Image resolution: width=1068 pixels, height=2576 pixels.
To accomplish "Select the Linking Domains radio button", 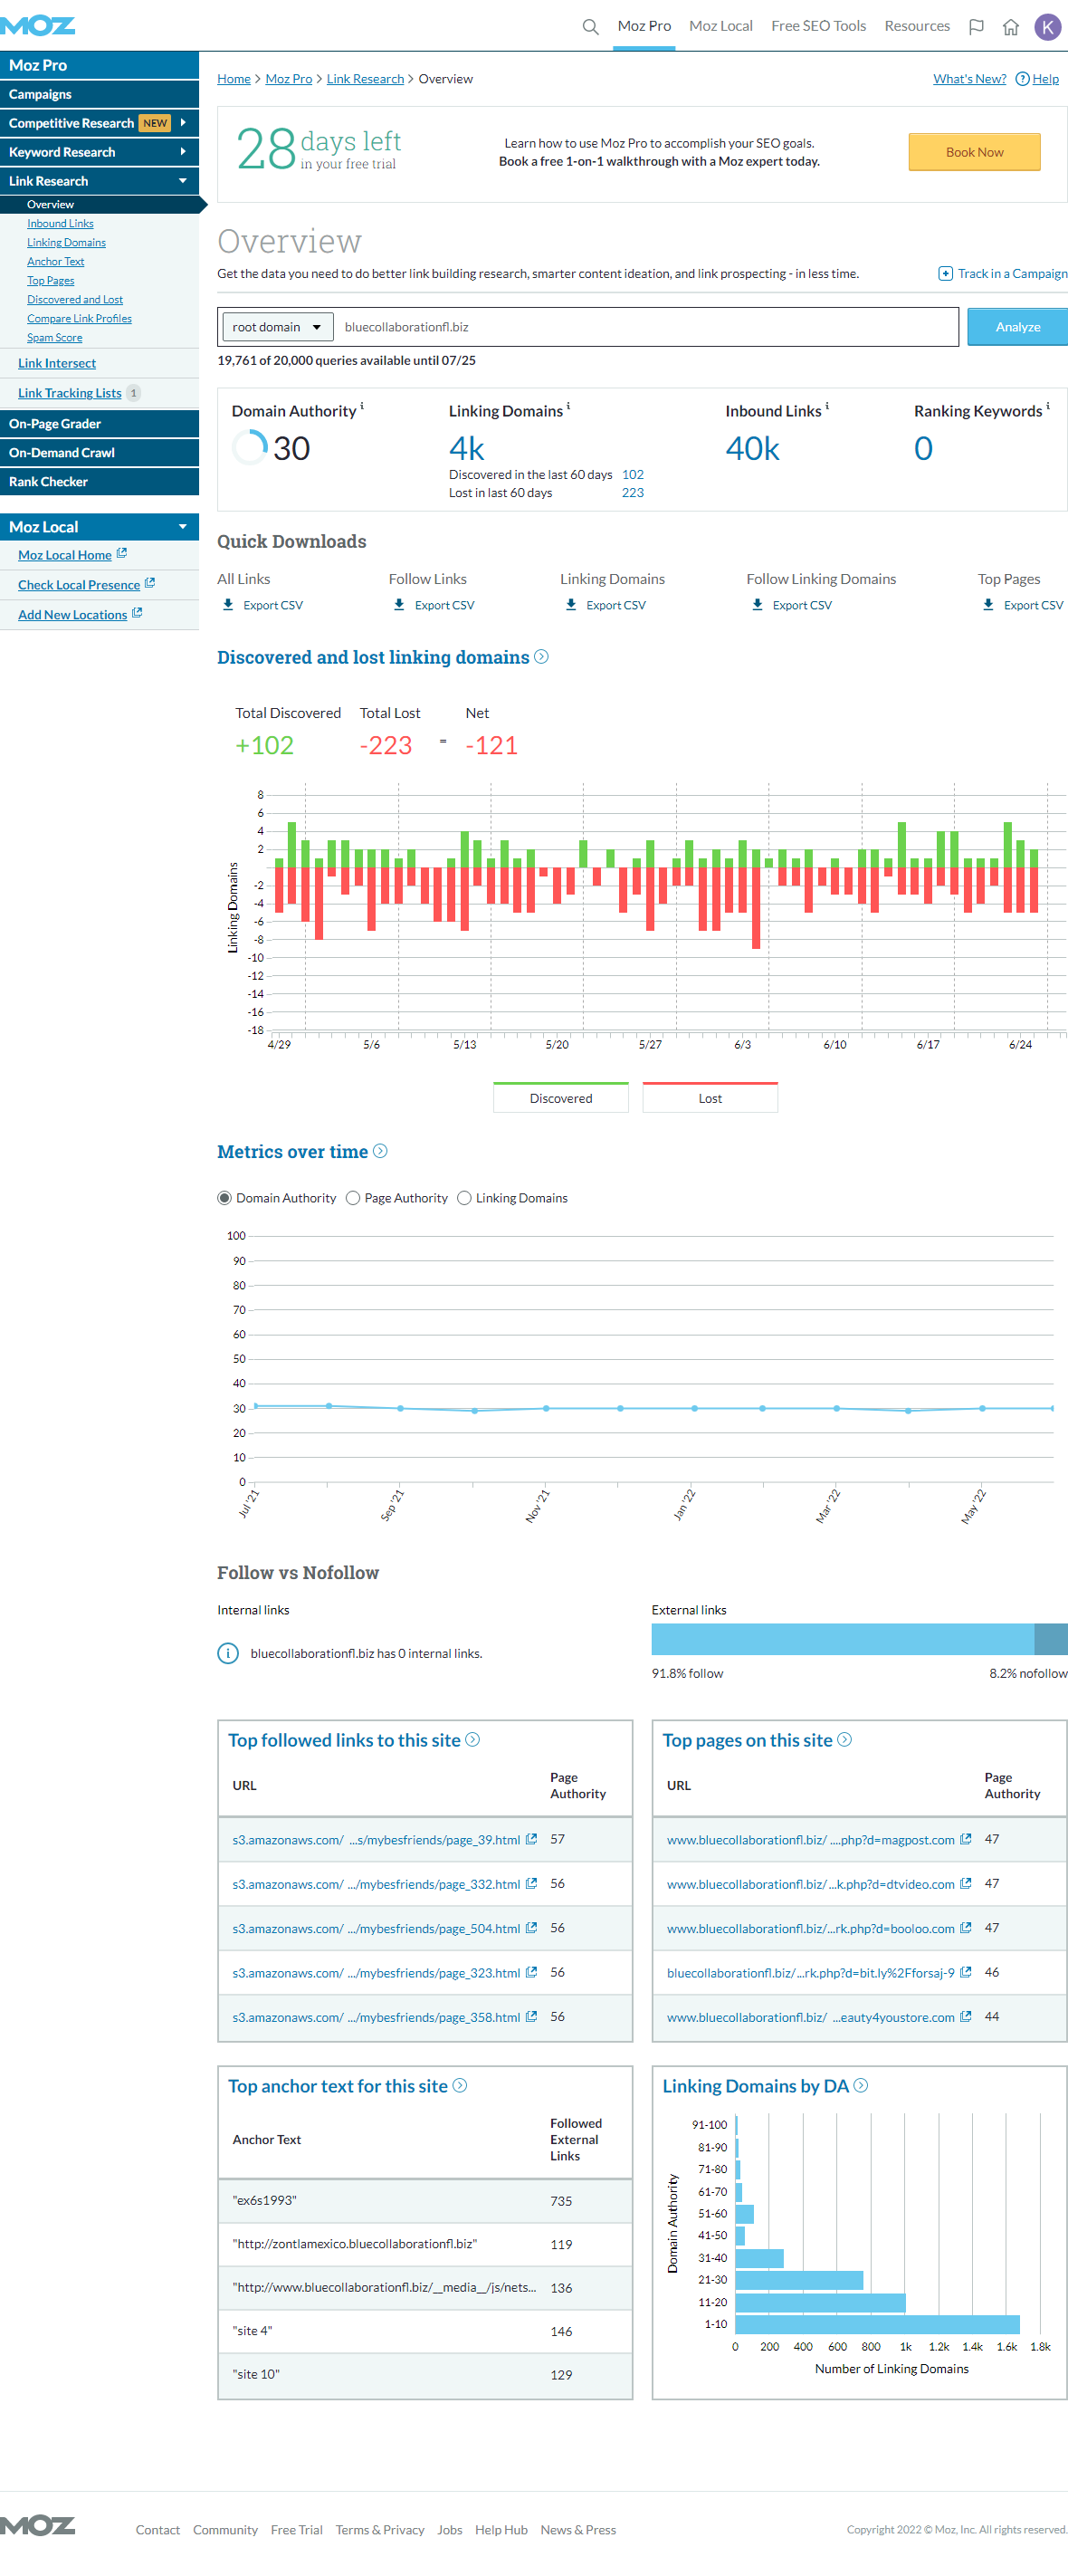I will [464, 1198].
